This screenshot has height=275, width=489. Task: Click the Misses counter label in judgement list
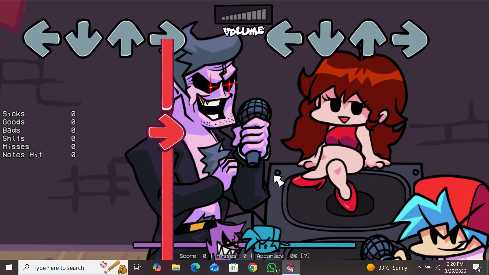16,146
